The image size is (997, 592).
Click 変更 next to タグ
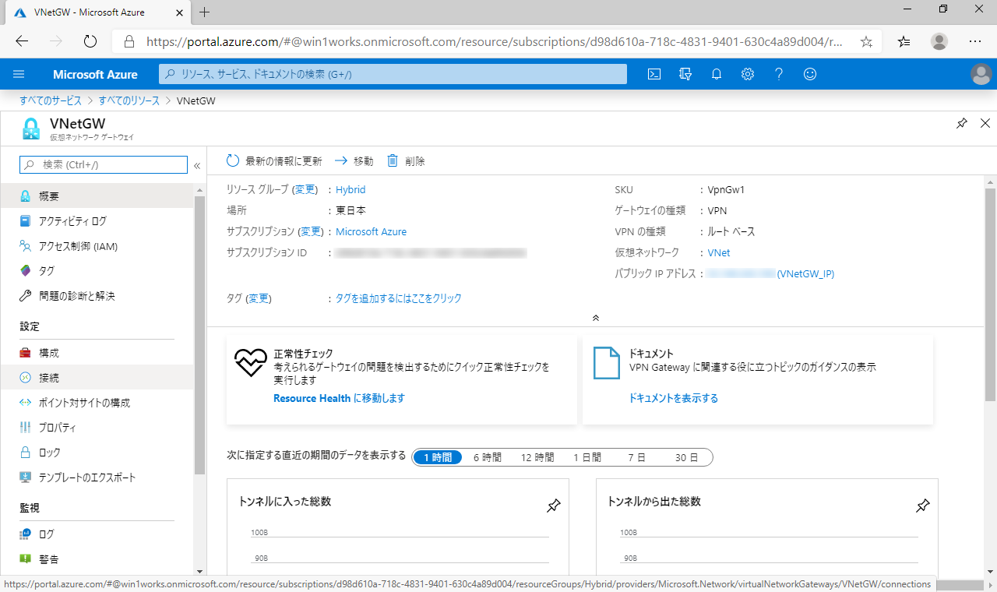258,298
